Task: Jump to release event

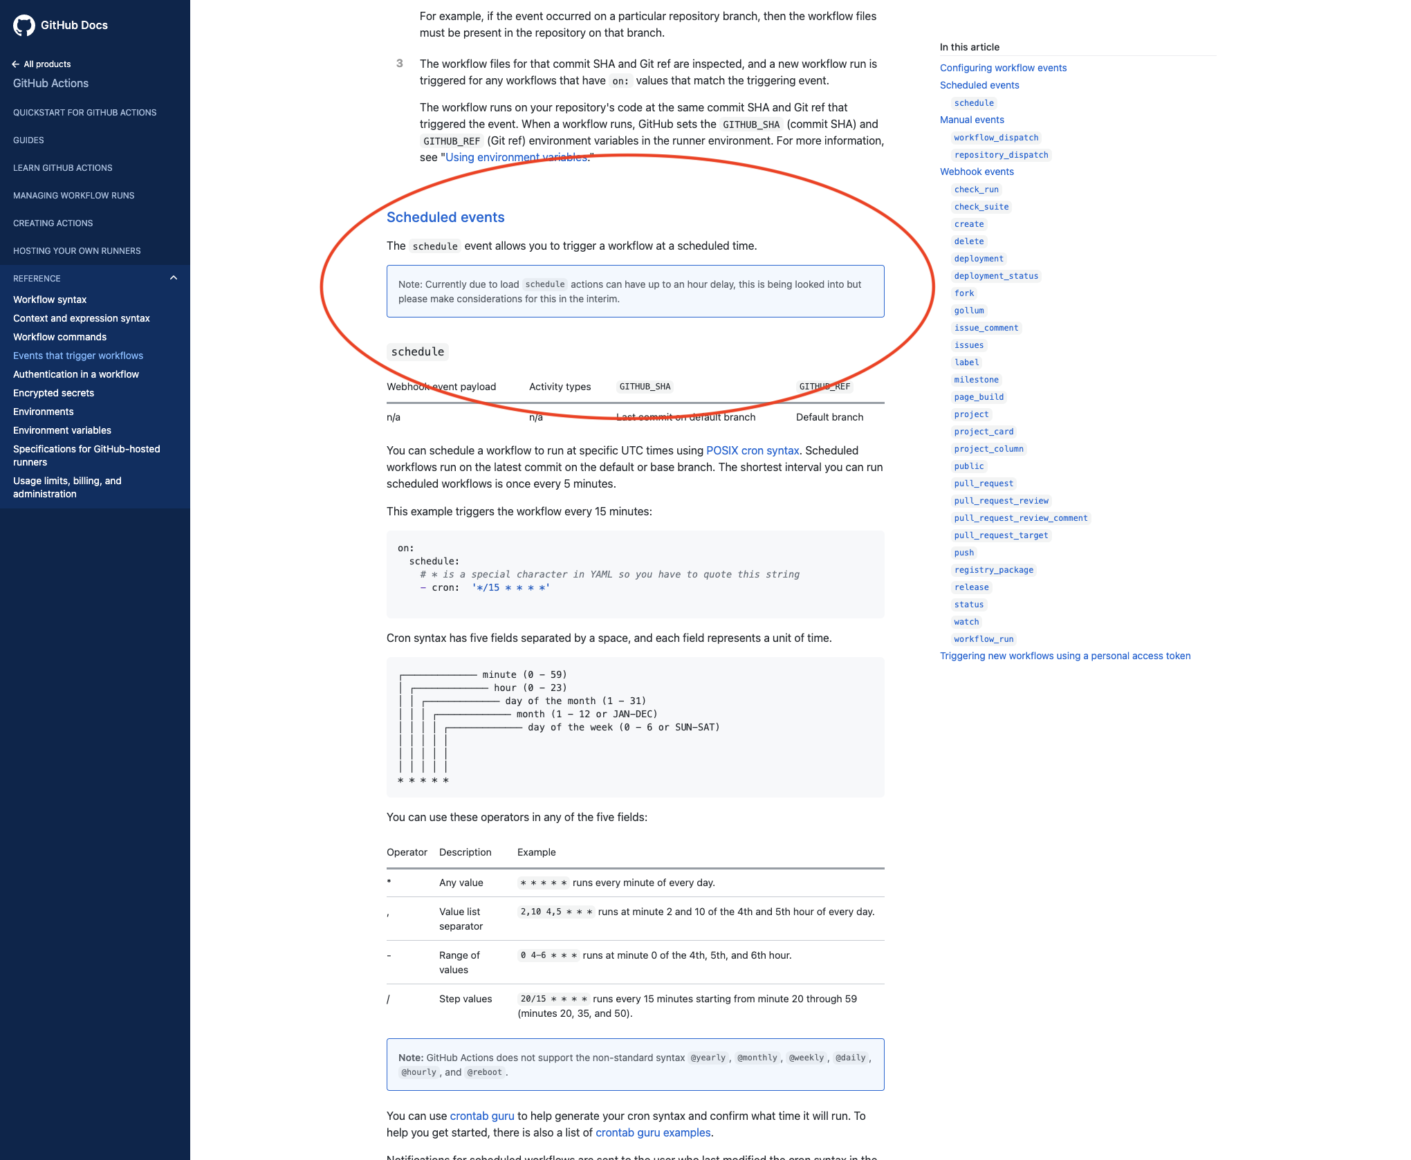Action: point(972,587)
